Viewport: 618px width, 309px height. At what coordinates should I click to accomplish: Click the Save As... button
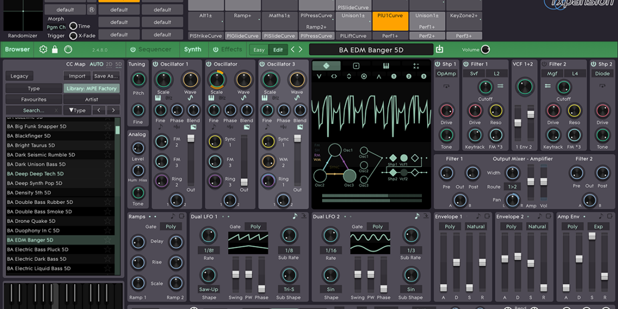106,76
